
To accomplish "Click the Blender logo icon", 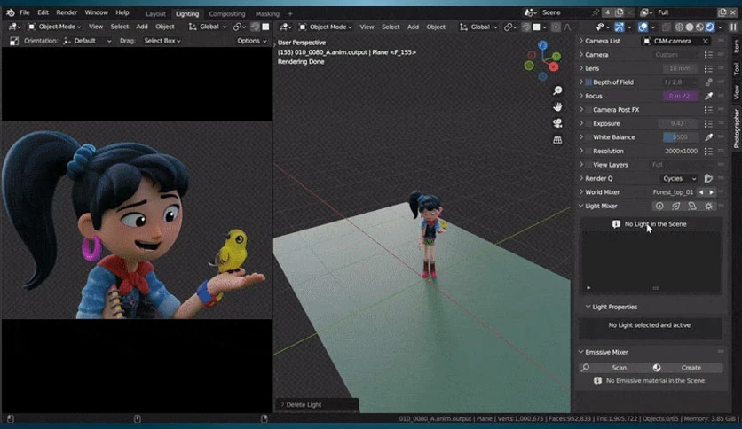I will [x=10, y=12].
